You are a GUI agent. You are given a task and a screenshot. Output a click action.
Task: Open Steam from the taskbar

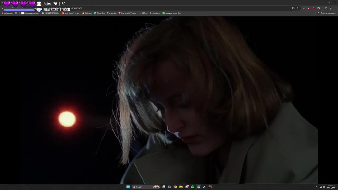[204, 187]
